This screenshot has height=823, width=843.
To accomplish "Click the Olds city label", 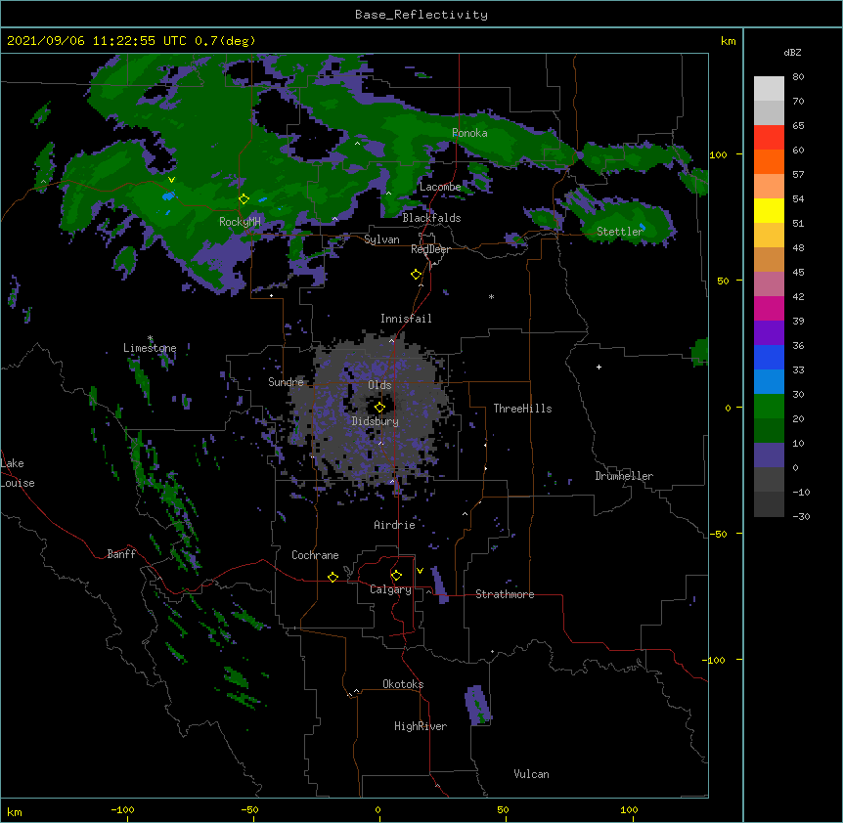I will point(379,385).
